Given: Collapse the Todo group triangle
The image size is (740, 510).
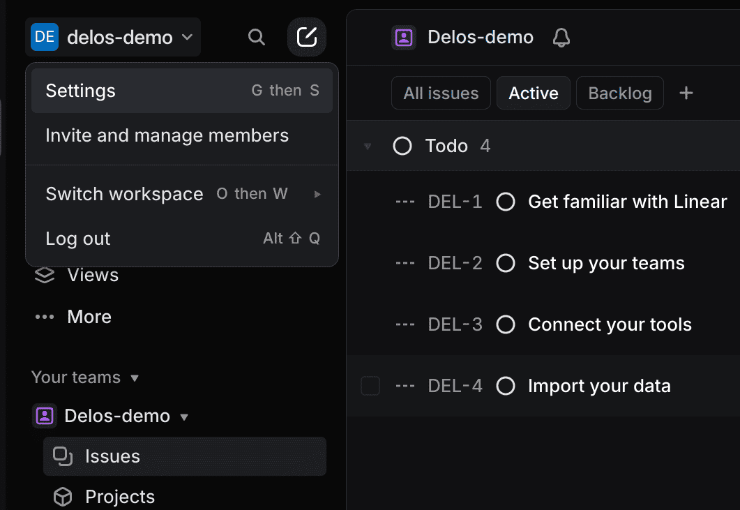Looking at the screenshot, I should click(x=368, y=147).
